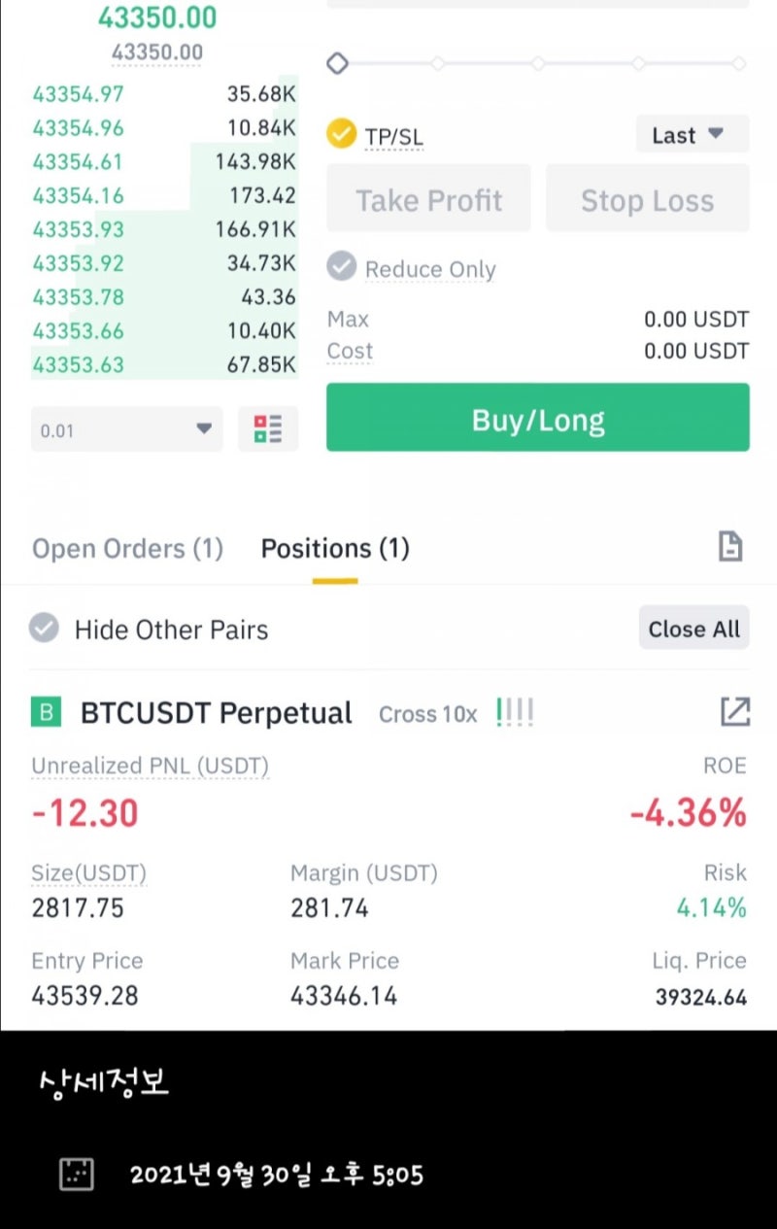Click the slider's diamond handle at zero

[337, 64]
